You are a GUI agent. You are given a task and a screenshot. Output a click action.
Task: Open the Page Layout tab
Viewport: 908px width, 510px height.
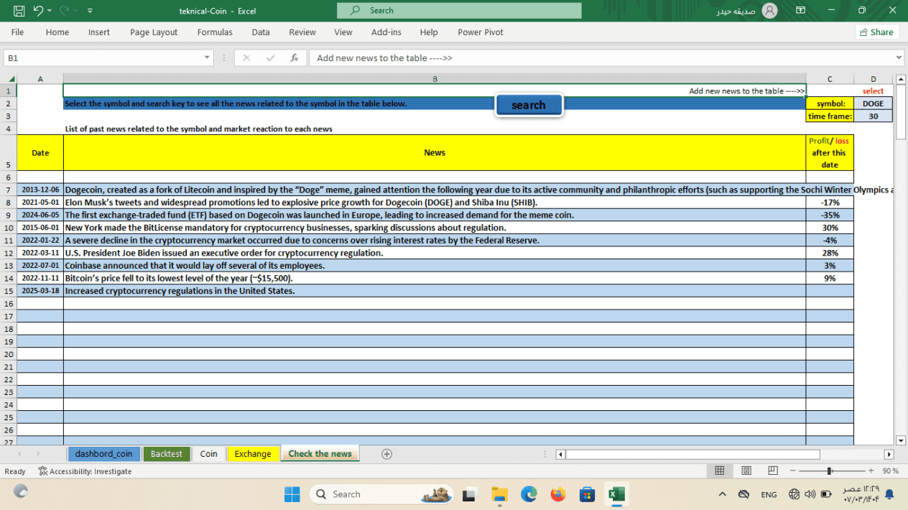154,32
